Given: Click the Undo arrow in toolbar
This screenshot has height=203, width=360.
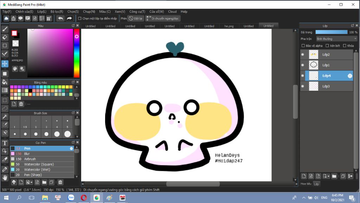Looking at the screenshot, I should [x=60, y=18].
